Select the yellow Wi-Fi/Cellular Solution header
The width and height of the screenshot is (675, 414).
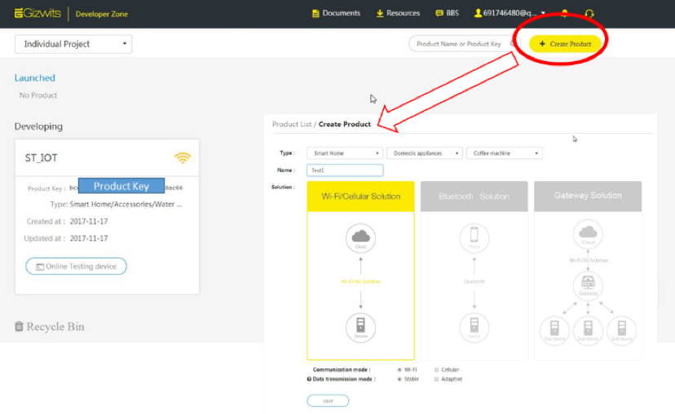coord(360,196)
